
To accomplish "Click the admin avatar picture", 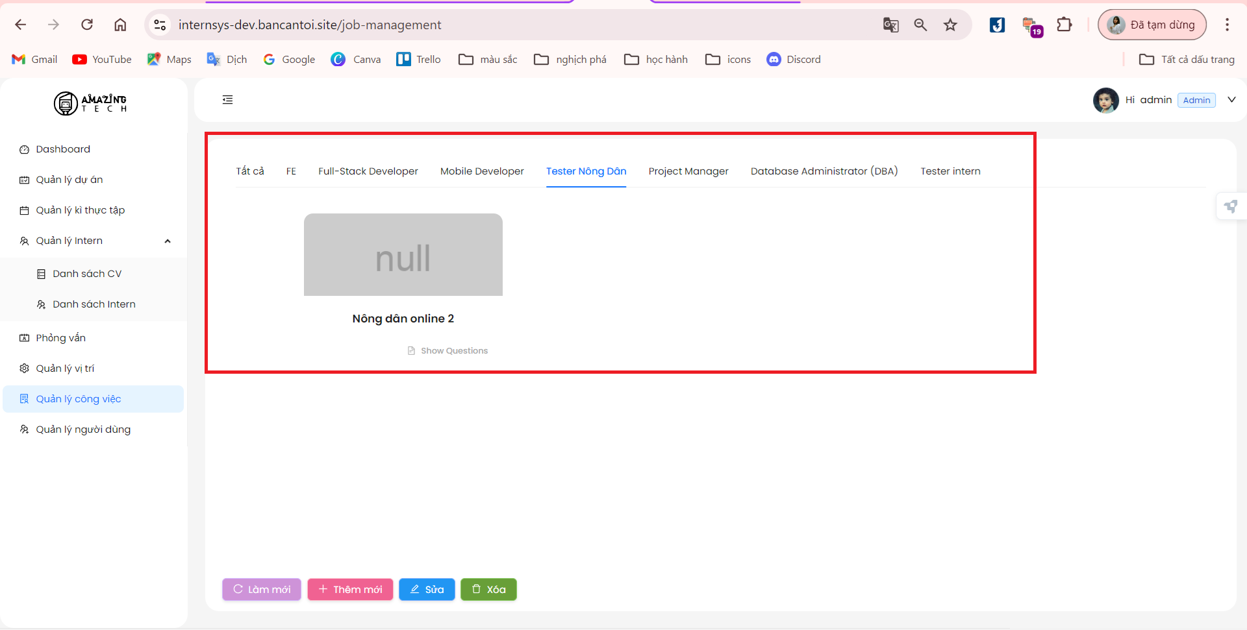I will [1105, 100].
